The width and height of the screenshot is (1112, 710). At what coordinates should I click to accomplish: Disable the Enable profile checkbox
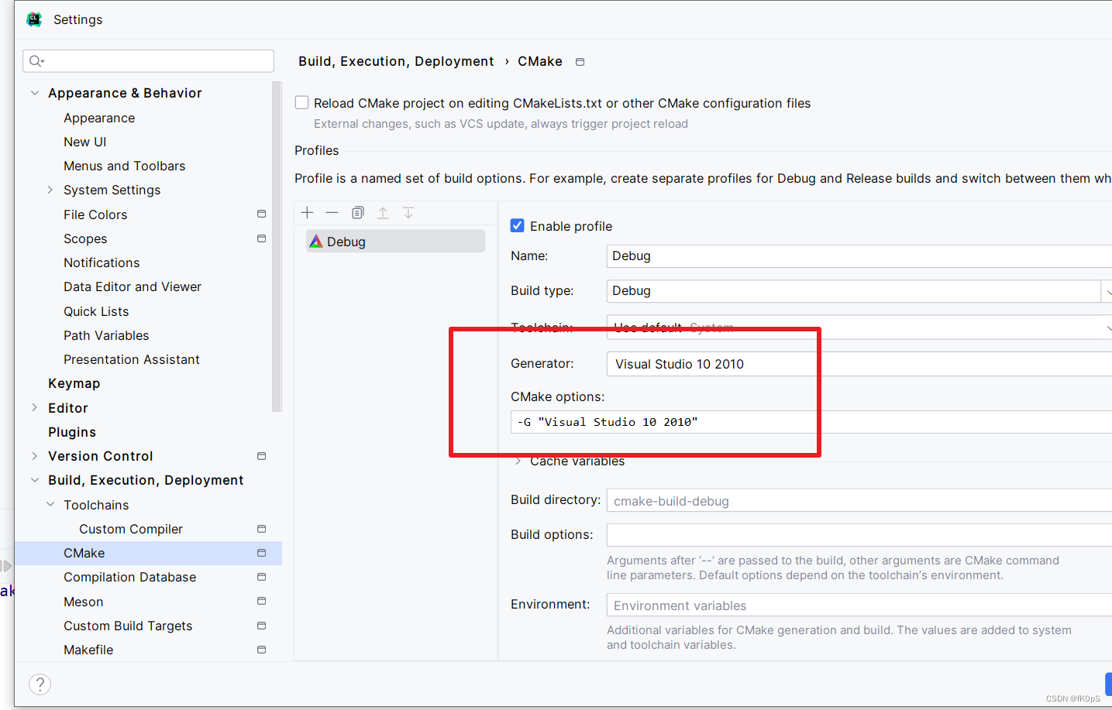517,225
